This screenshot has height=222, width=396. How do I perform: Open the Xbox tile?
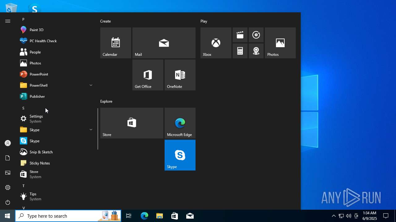click(216, 43)
